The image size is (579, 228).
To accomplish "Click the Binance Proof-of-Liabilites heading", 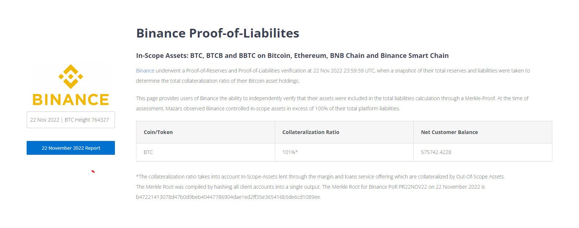I will [x=218, y=33].
